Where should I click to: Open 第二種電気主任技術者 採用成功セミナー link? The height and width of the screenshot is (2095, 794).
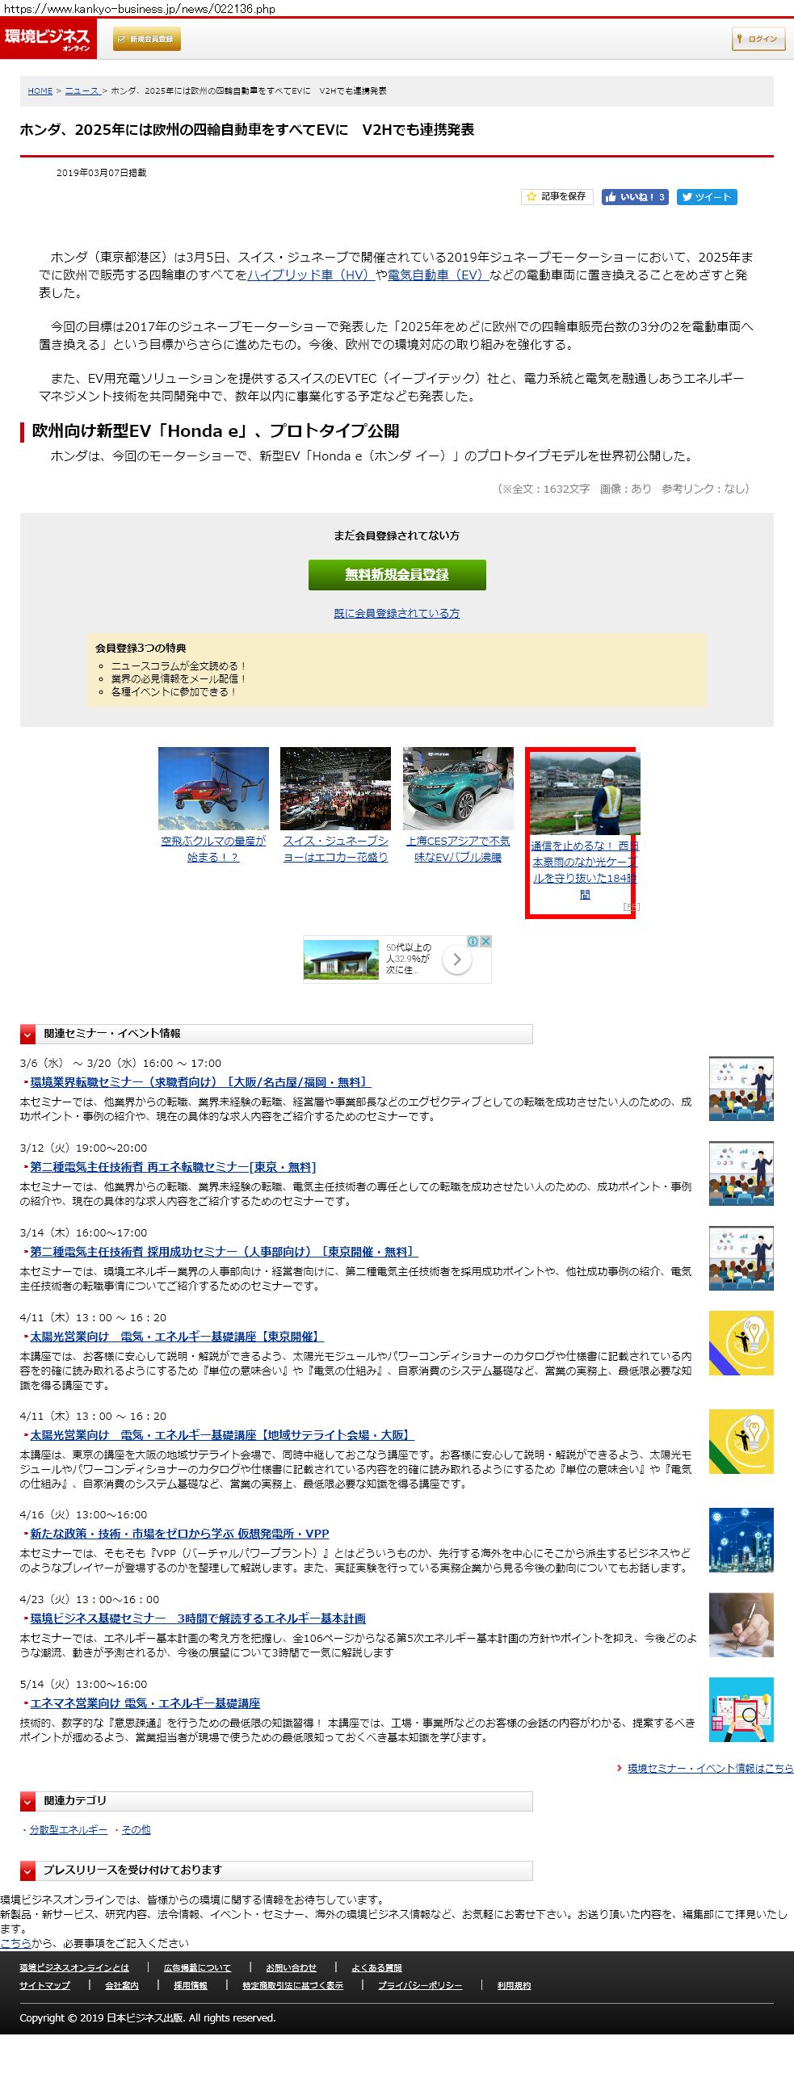[x=224, y=1252]
